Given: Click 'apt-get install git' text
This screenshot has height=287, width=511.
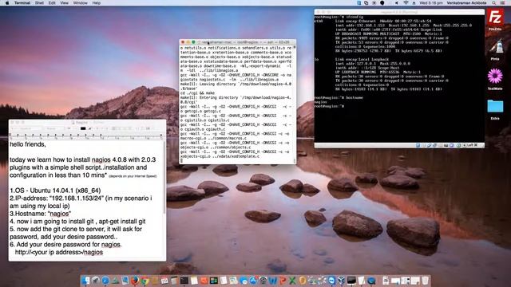Looking at the screenshot, I should 122,222.
